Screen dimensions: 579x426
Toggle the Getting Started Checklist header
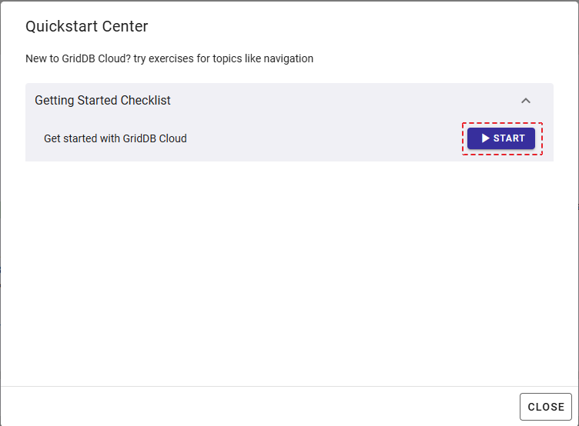coord(289,100)
